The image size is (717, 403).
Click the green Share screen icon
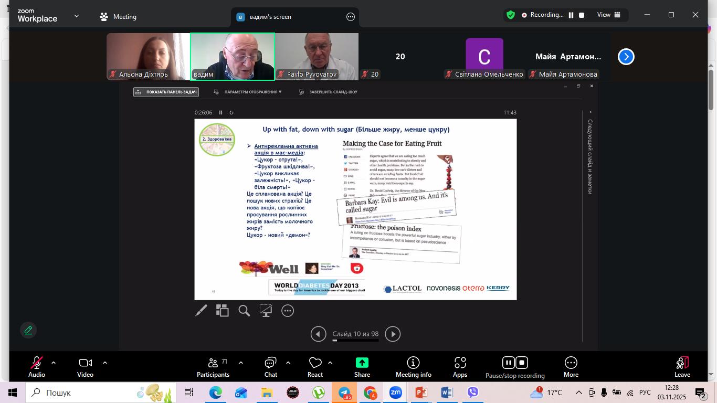pos(362,363)
